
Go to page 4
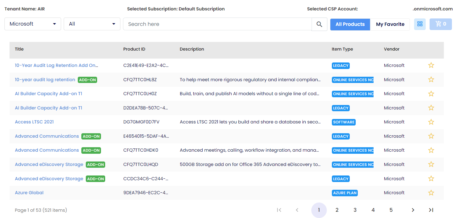[x=373, y=210]
